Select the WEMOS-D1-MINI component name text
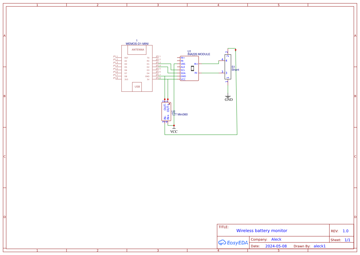The image size is (360, 255). (137, 43)
